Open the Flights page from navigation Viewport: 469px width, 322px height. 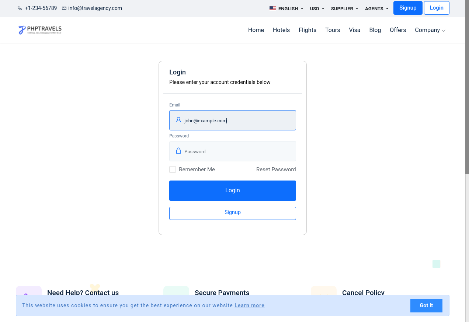[x=307, y=30]
